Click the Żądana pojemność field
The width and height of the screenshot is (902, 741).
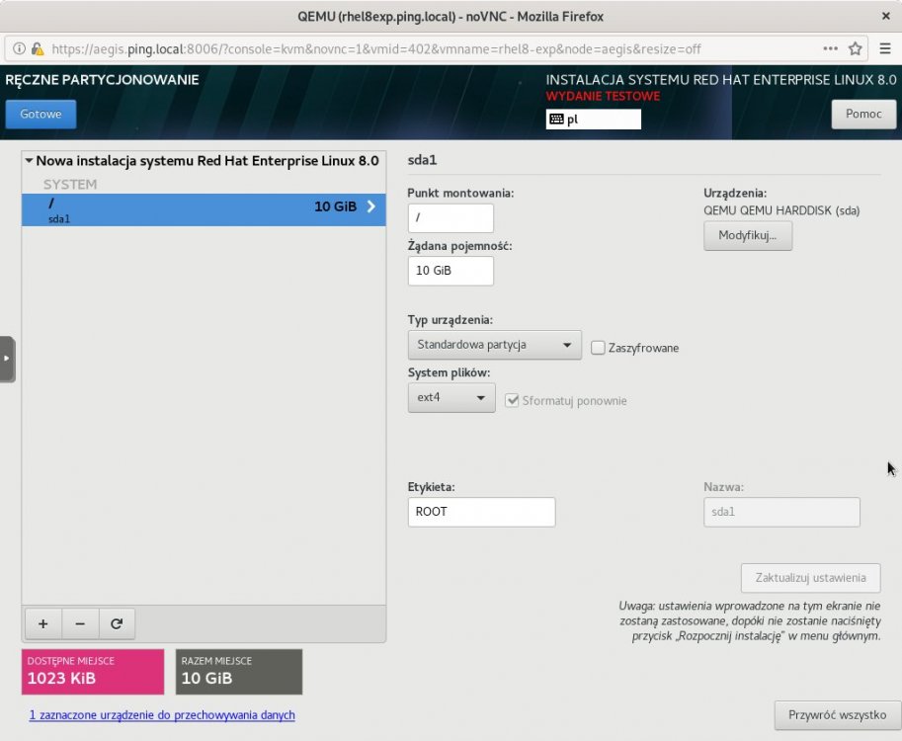(x=451, y=271)
